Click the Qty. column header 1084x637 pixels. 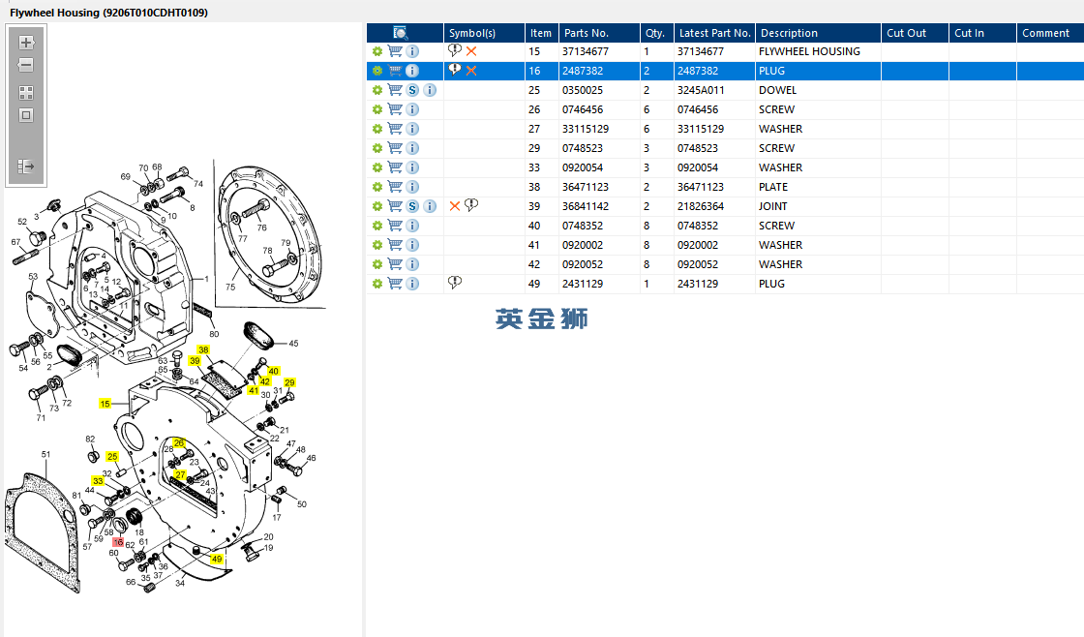[x=656, y=33]
